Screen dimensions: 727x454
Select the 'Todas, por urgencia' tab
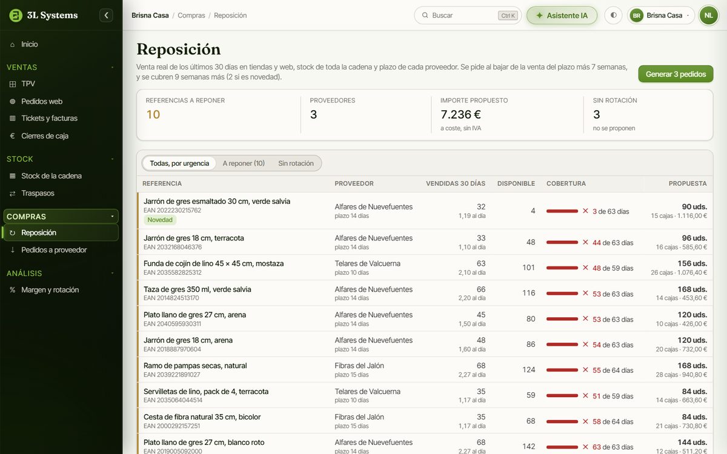coord(179,163)
